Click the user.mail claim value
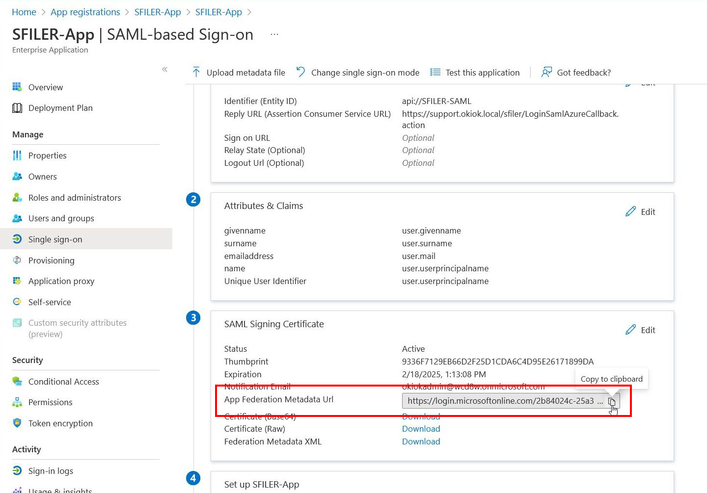707x493 pixels. (419, 256)
